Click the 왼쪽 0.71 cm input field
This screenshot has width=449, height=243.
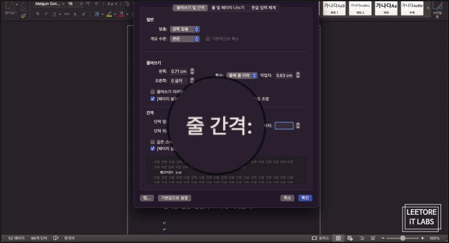179,71
